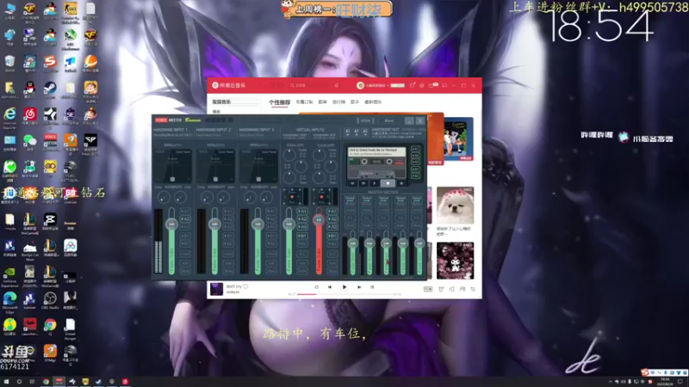Go to previous track in NetEase Music

coord(330,287)
